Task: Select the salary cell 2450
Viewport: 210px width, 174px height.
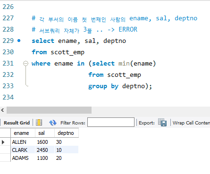Action: point(45,150)
